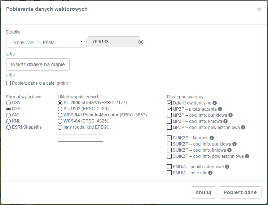Click info icon for EMUiA punkty adresowe

pyautogui.click(x=227, y=166)
